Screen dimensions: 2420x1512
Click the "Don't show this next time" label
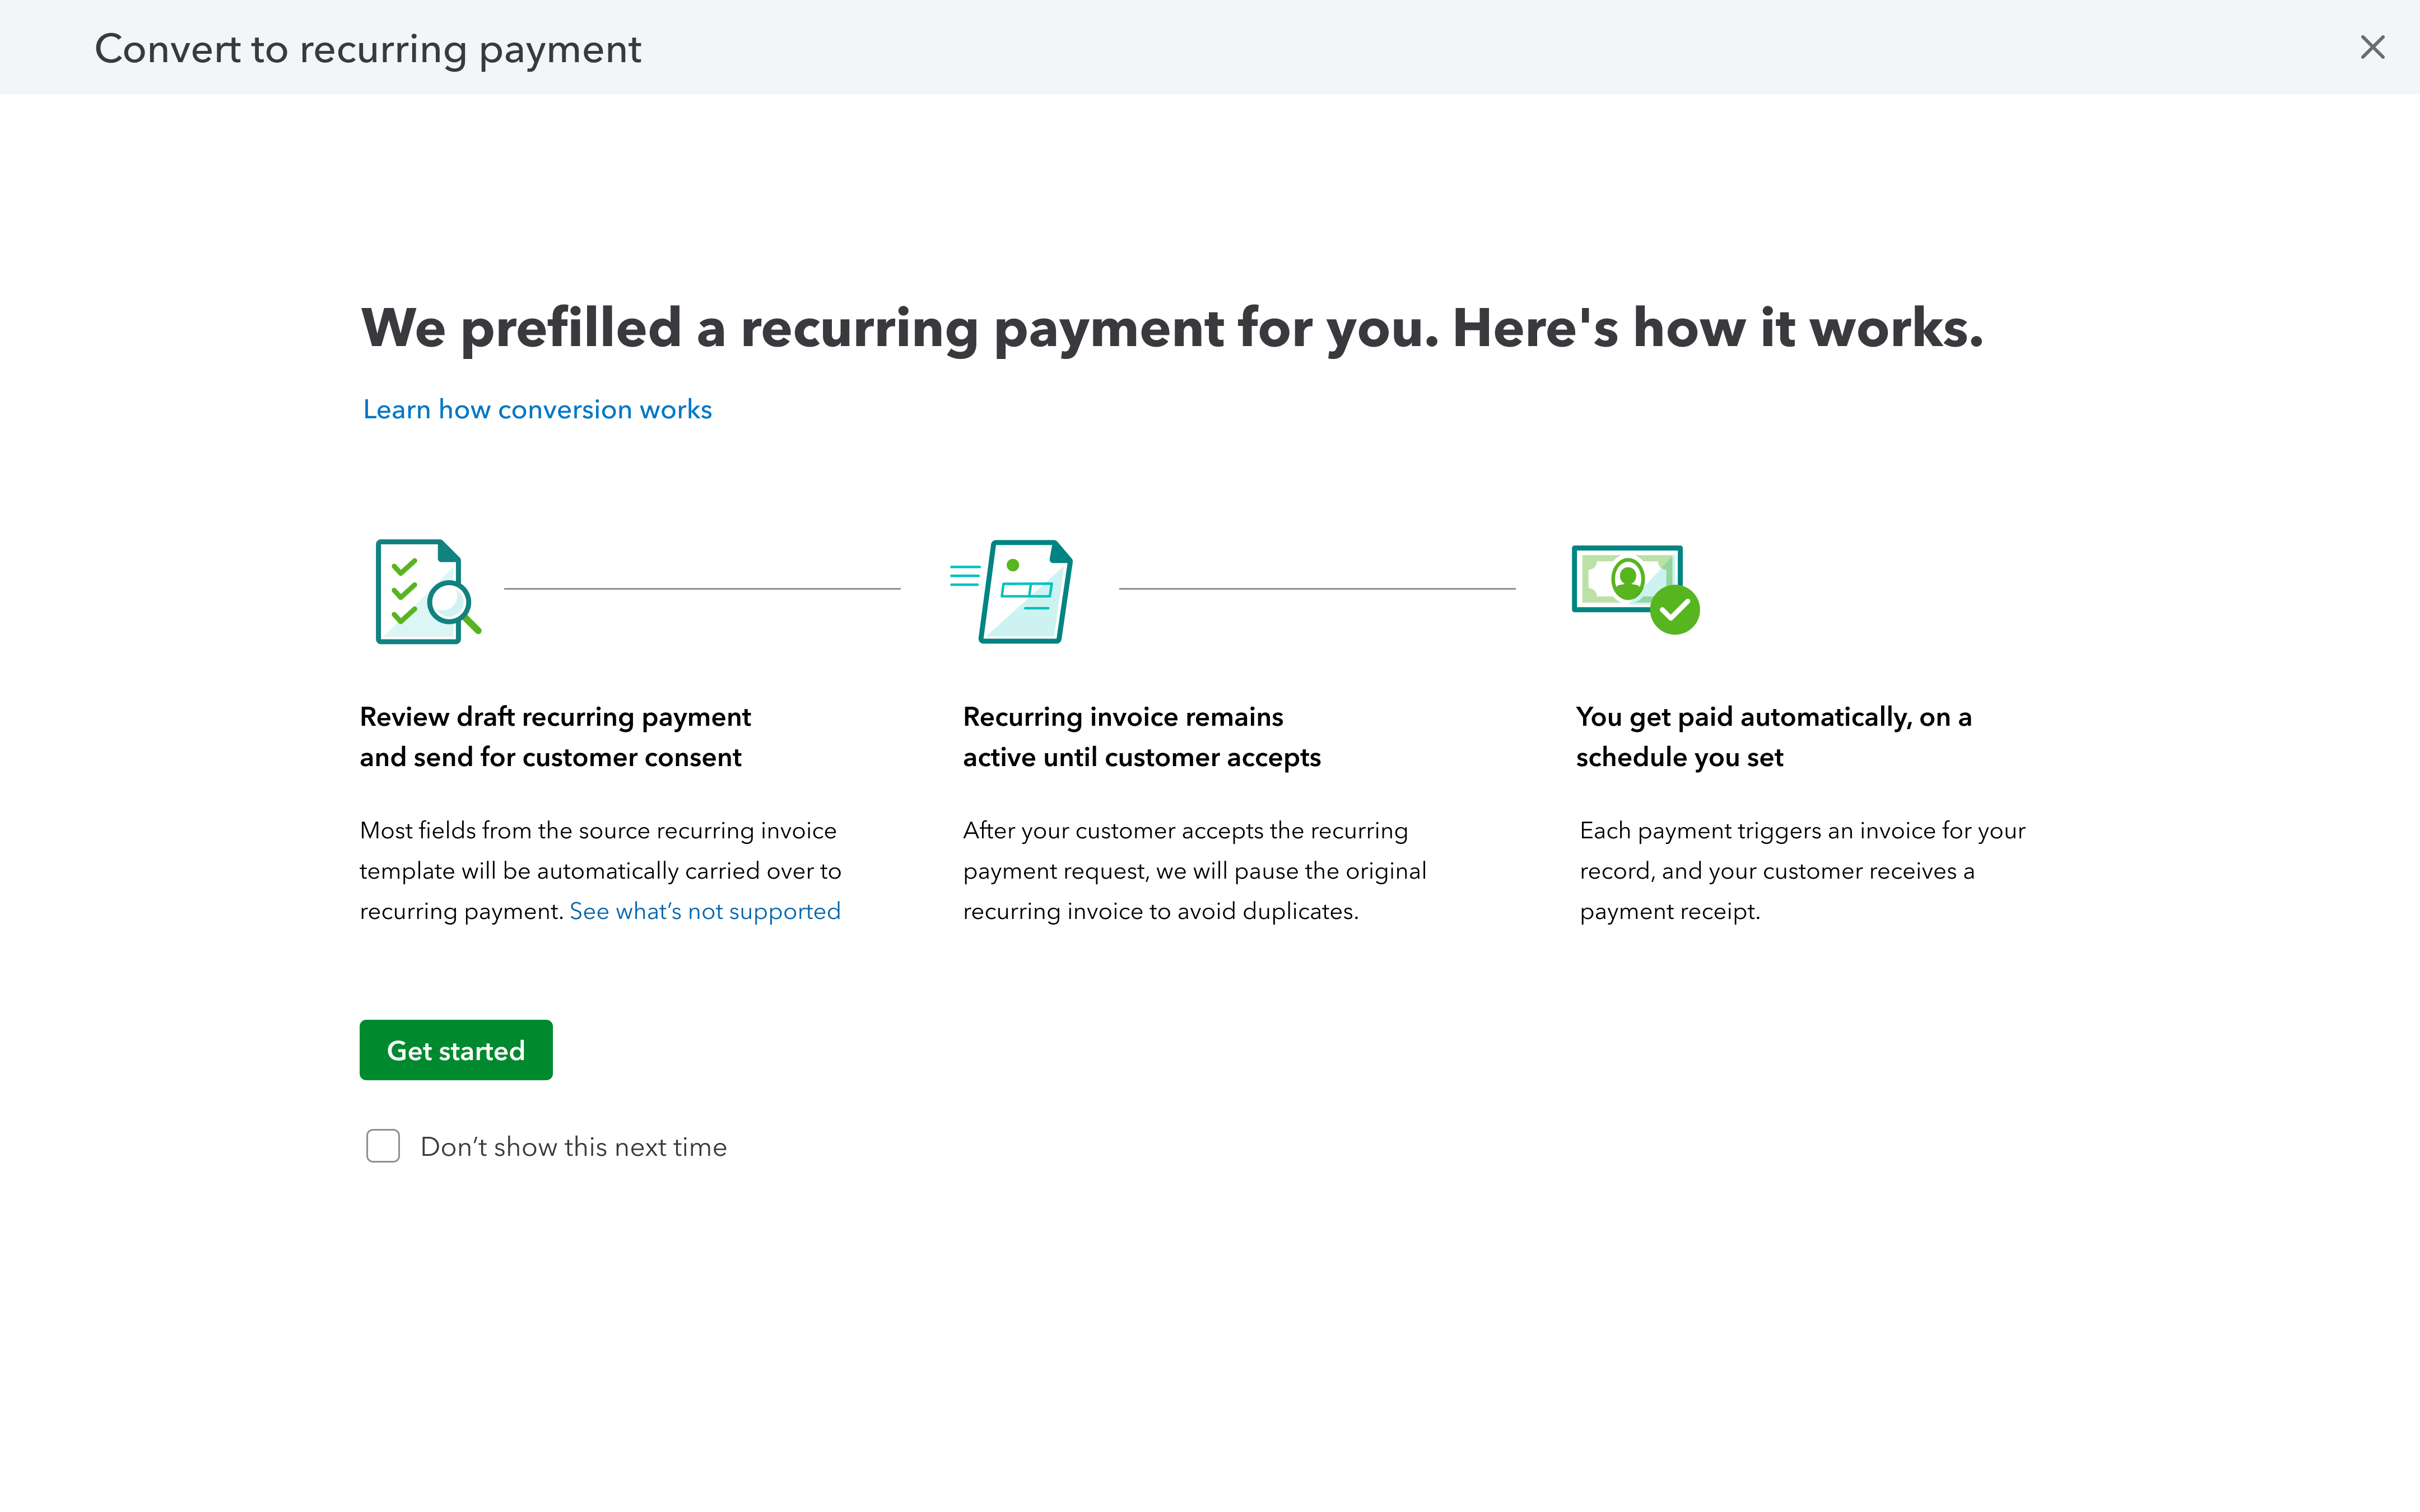click(573, 1147)
